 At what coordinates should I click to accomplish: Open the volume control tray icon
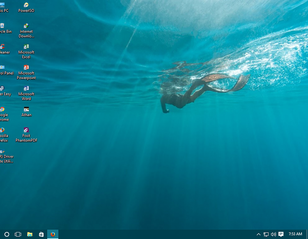(x=274, y=234)
